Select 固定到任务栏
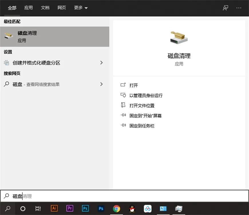The width and height of the screenshot is (249, 215). pyautogui.click(x=142, y=126)
